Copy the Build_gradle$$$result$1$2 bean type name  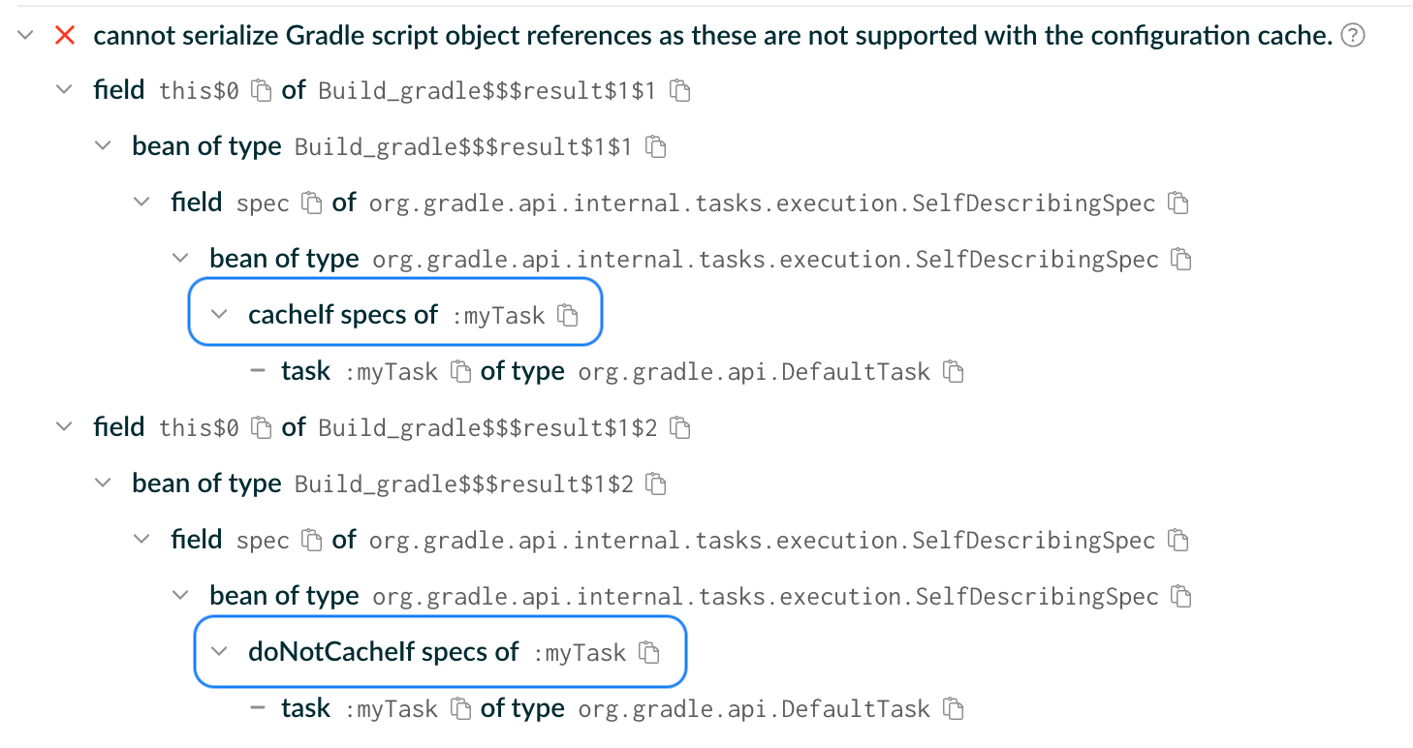click(656, 483)
